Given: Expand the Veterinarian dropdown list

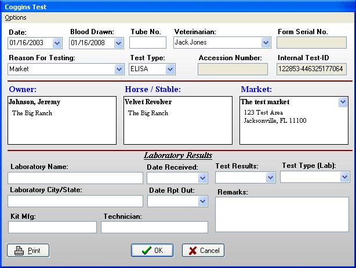Looking at the screenshot, I should (266, 43).
